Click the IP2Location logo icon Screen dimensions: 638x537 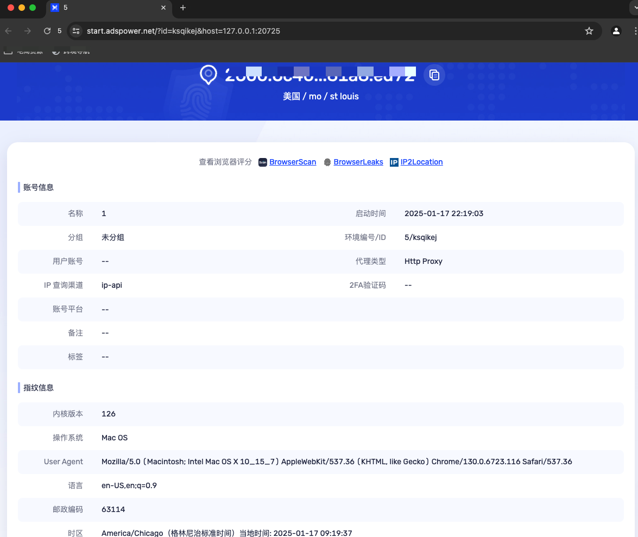(x=394, y=162)
